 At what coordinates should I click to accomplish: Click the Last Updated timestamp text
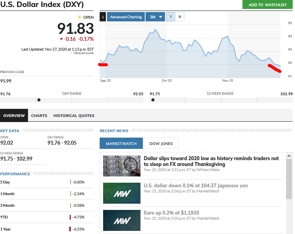tap(58, 49)
